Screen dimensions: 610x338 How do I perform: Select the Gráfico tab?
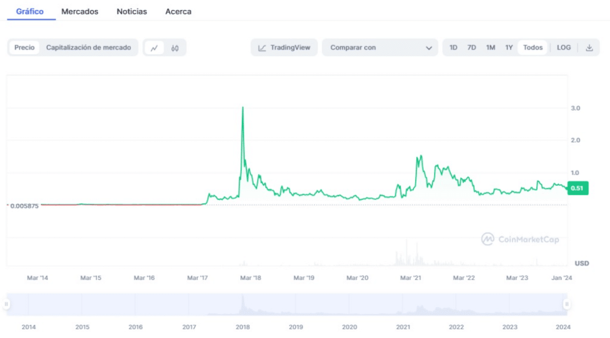tap(30, 11)
